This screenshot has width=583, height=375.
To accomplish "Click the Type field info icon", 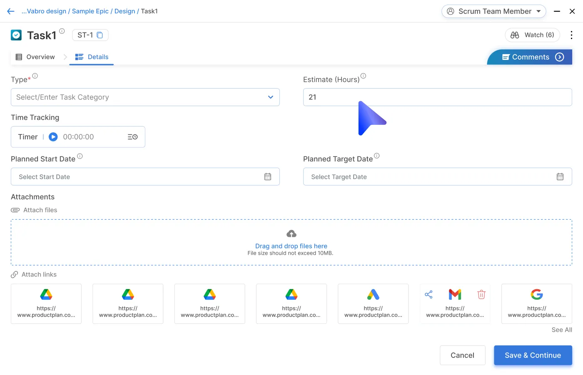I will pyautogui.click(x=35, y=76).
